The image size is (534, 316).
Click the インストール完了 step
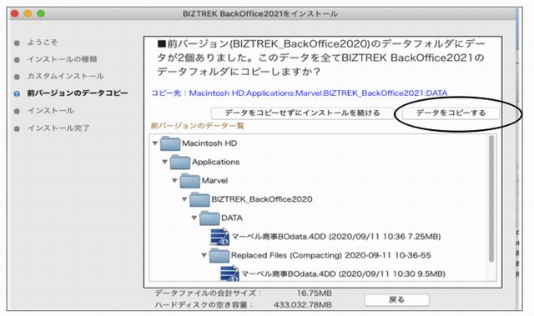point(58,128)
